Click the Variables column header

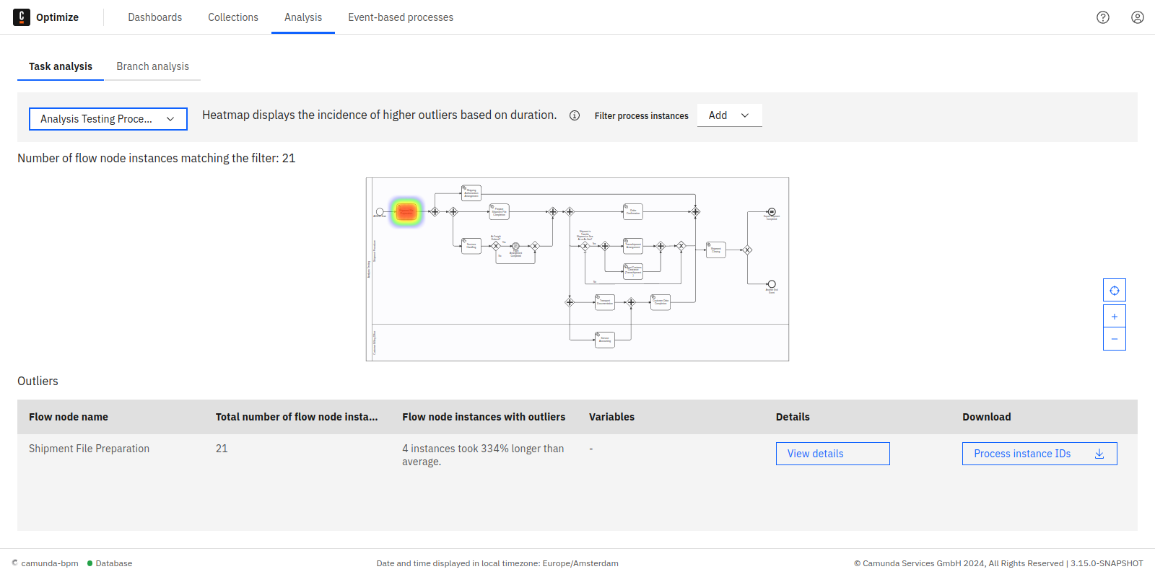pyautogui.click(x=611, y=417)
